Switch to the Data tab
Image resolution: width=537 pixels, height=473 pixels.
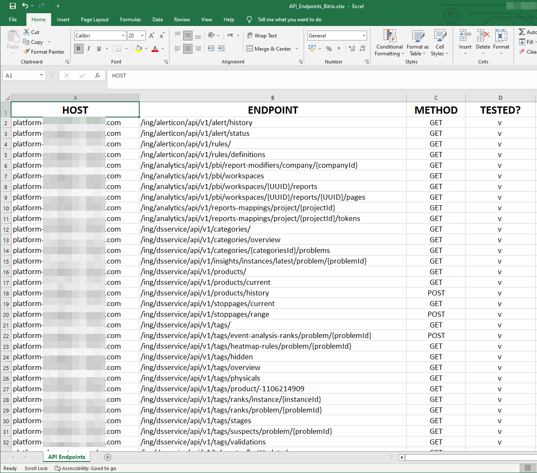158,19
